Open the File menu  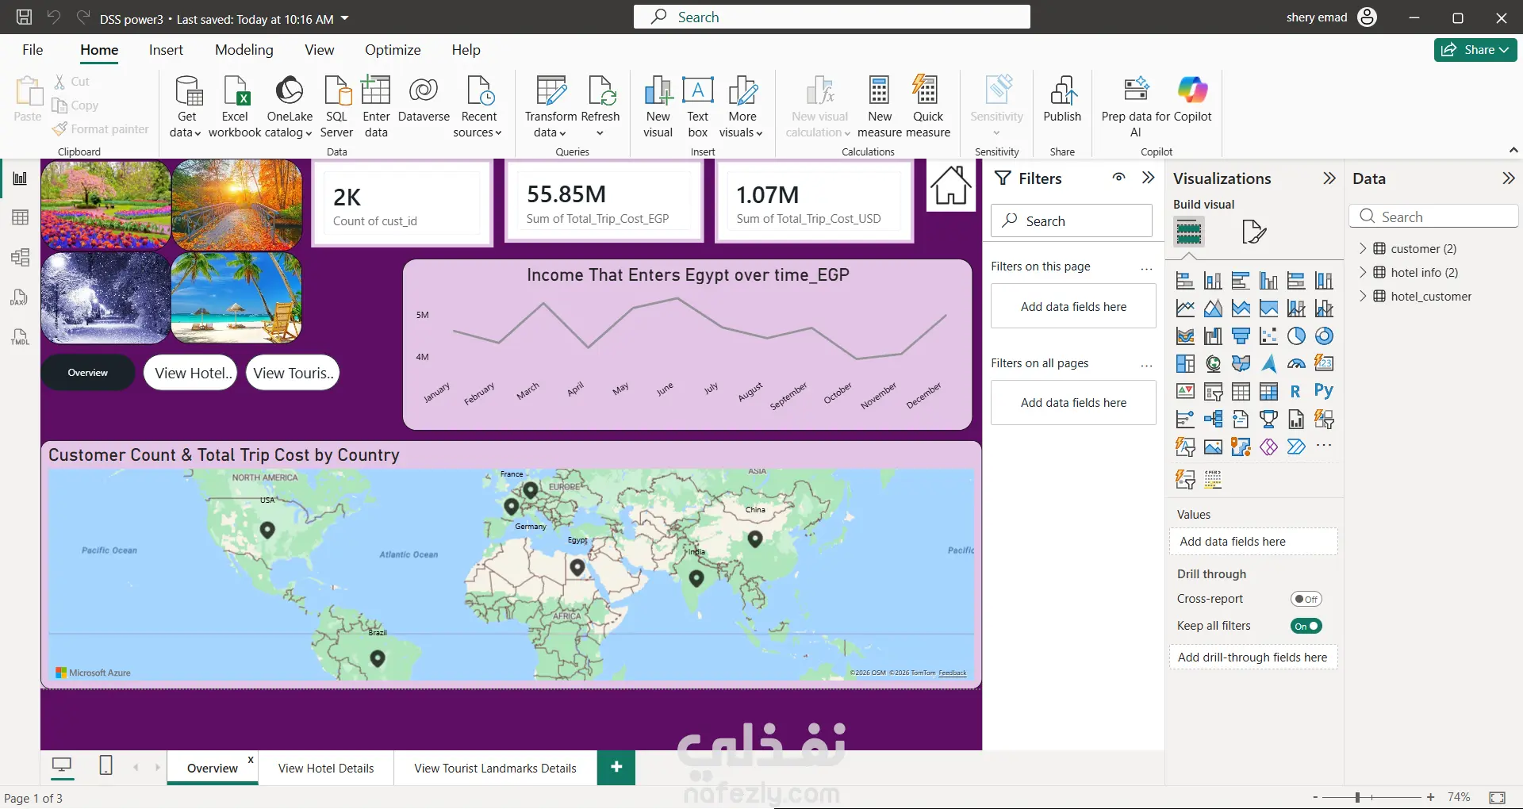[33, 50]
